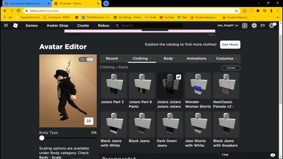
Task: Open the Games menu item
Action: point(31,26)
